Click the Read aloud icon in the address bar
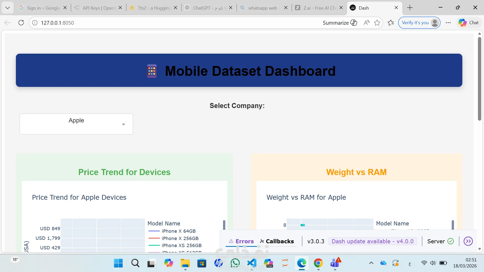Image resolution: width=484 pixels, height=272 pixels. [367, 23]
